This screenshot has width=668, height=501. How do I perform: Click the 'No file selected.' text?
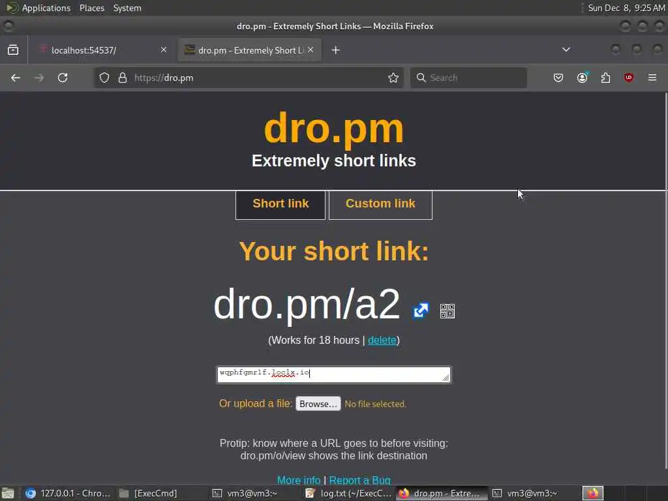375,404
